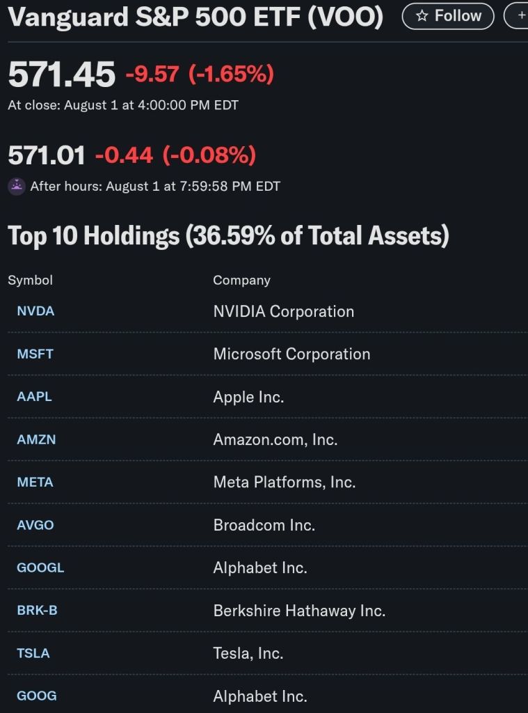Open the TSLA ticker link
Image resolution: width=528 pixels, height=713 pixels.
point(33,653)
